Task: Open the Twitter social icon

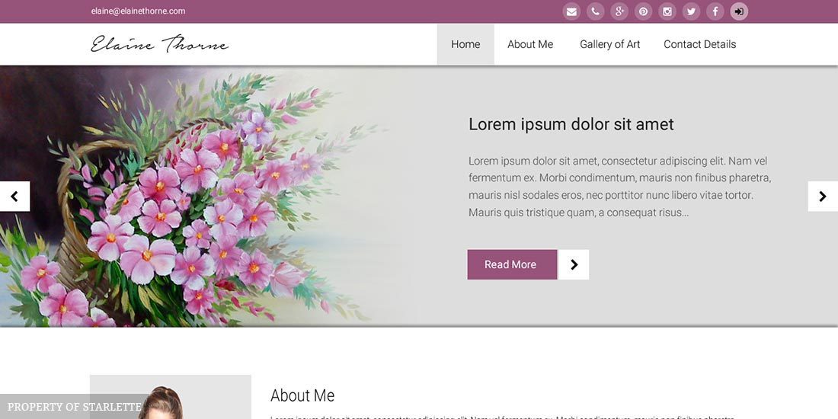Action: pyautogui.click(x=691, y=11)
